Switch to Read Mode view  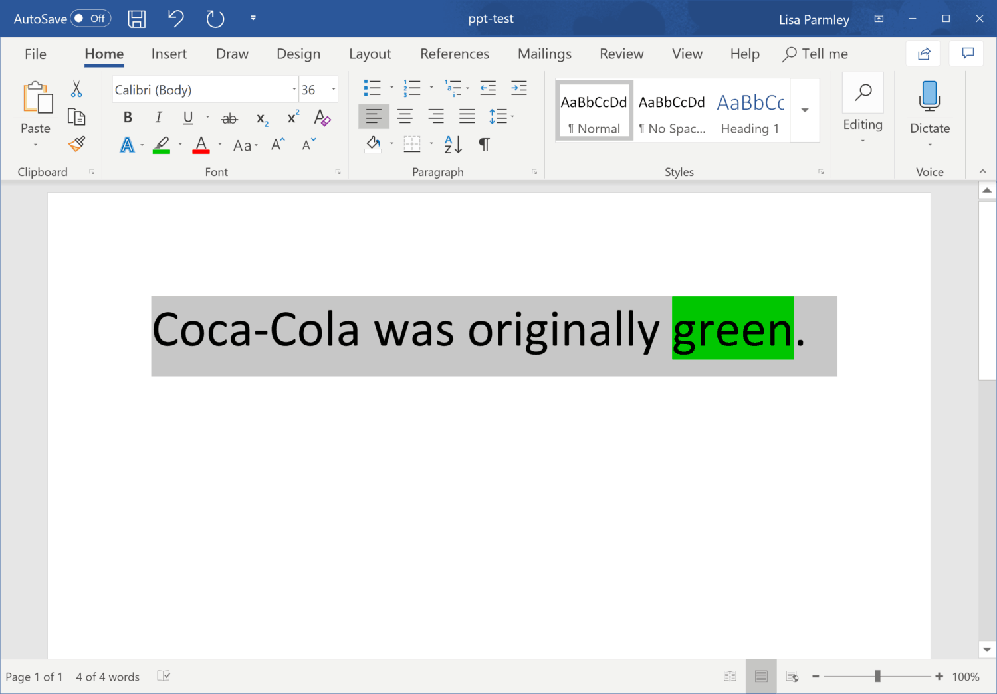coord(730,676)
